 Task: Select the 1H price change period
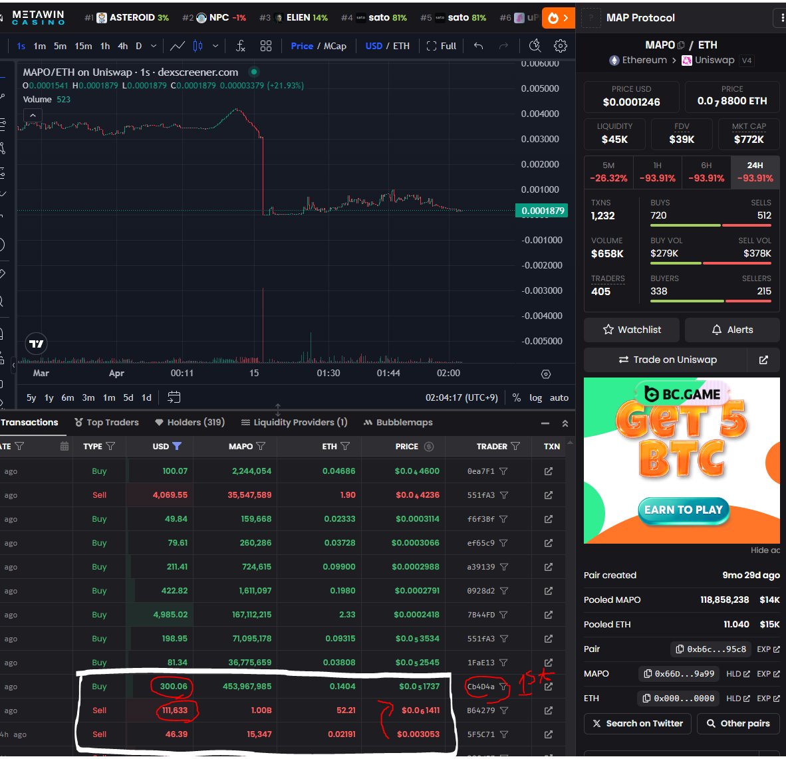pos(657,172)
